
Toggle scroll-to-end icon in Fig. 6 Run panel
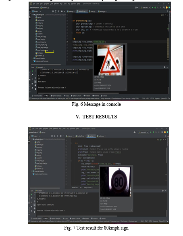point(35,82)
